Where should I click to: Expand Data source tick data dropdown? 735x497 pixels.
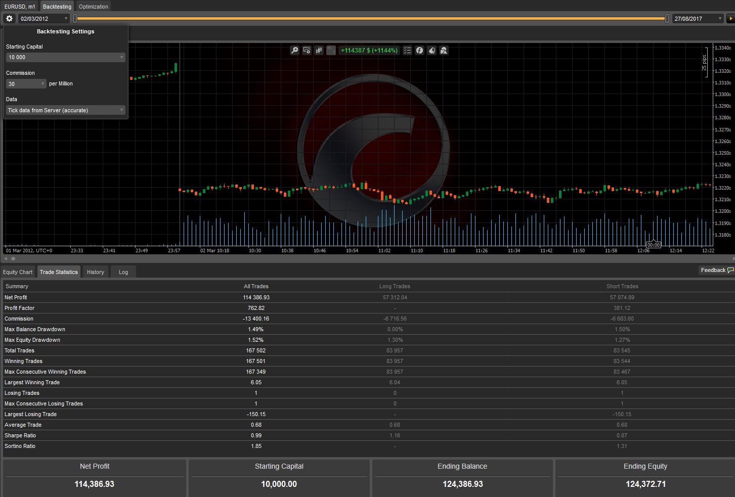click(x=65, y=110)
